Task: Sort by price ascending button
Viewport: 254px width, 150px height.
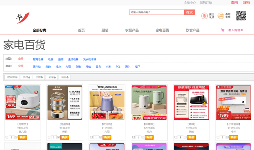Action: pyautogui.click(x=26, y=77)
